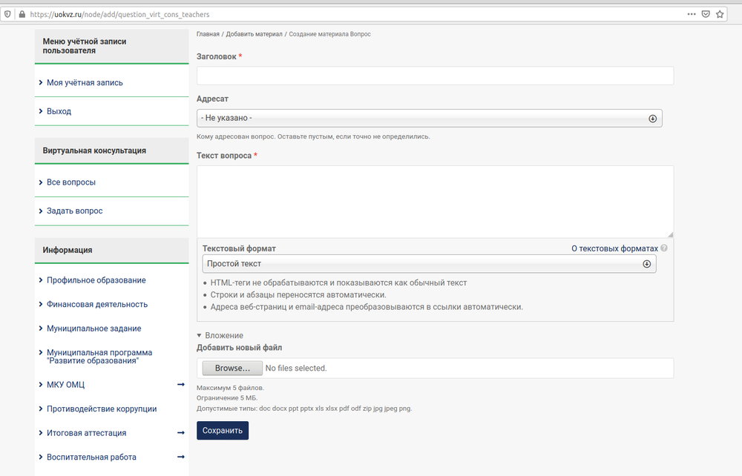Click the Browse... file button
The image size is (742, 476).
point(232,368)
